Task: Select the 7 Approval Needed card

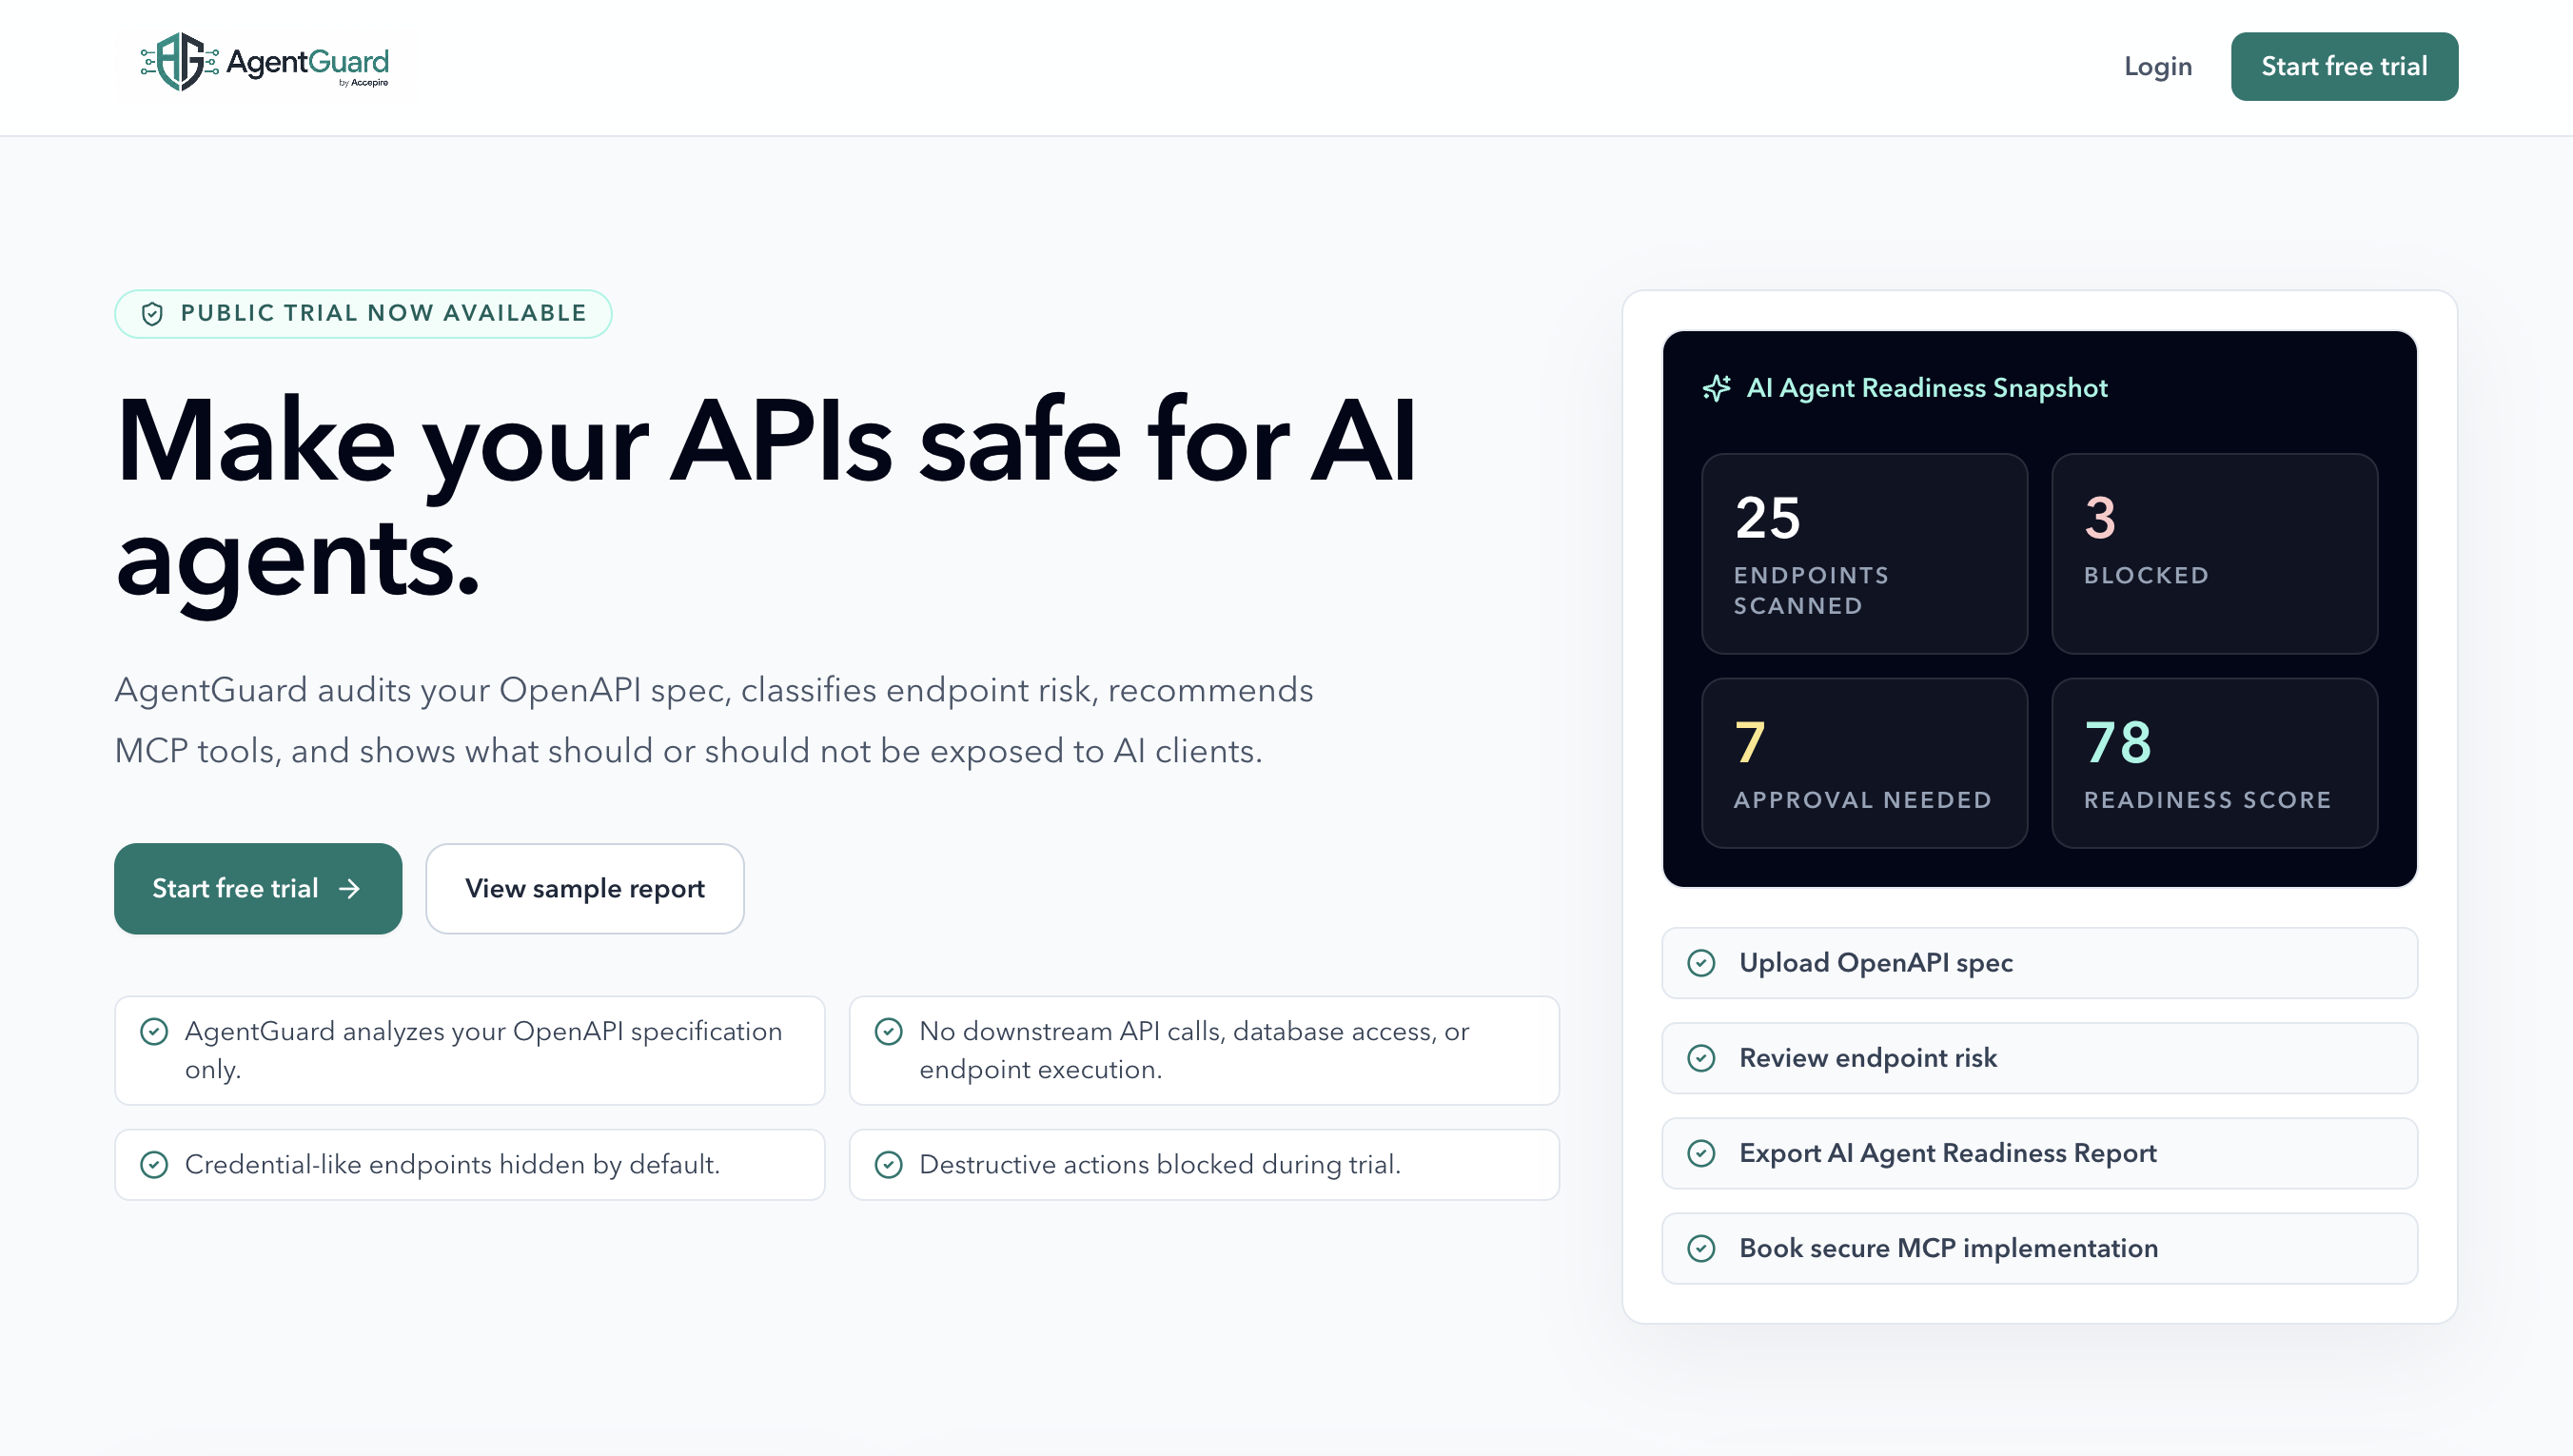Action: pos(1864,763)
